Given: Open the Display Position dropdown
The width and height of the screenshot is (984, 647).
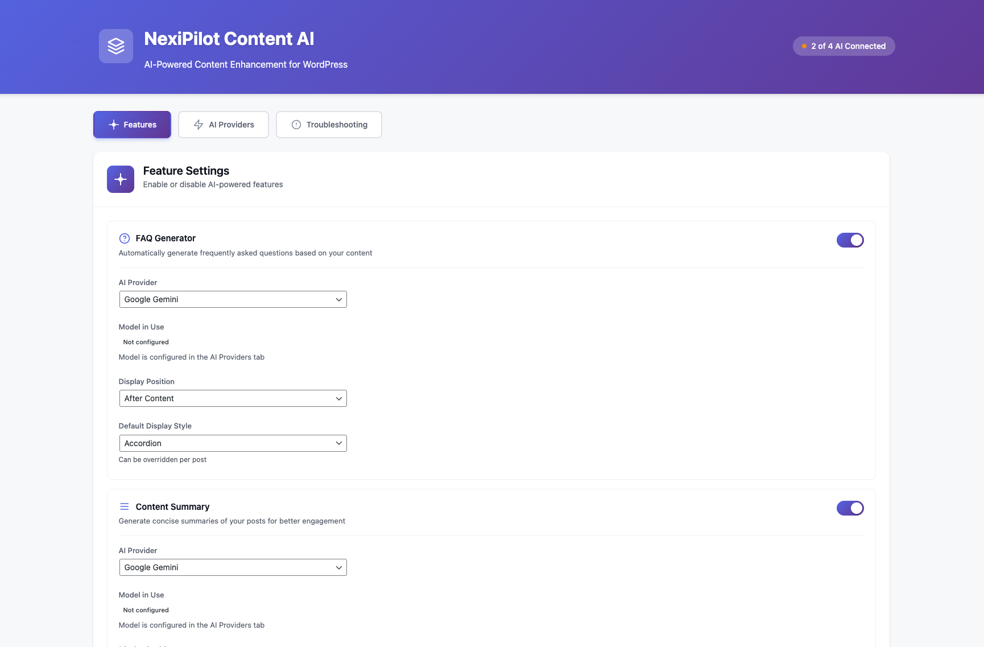Looking at the screenshot, I should pyautogui.click(x=233, y=398).
